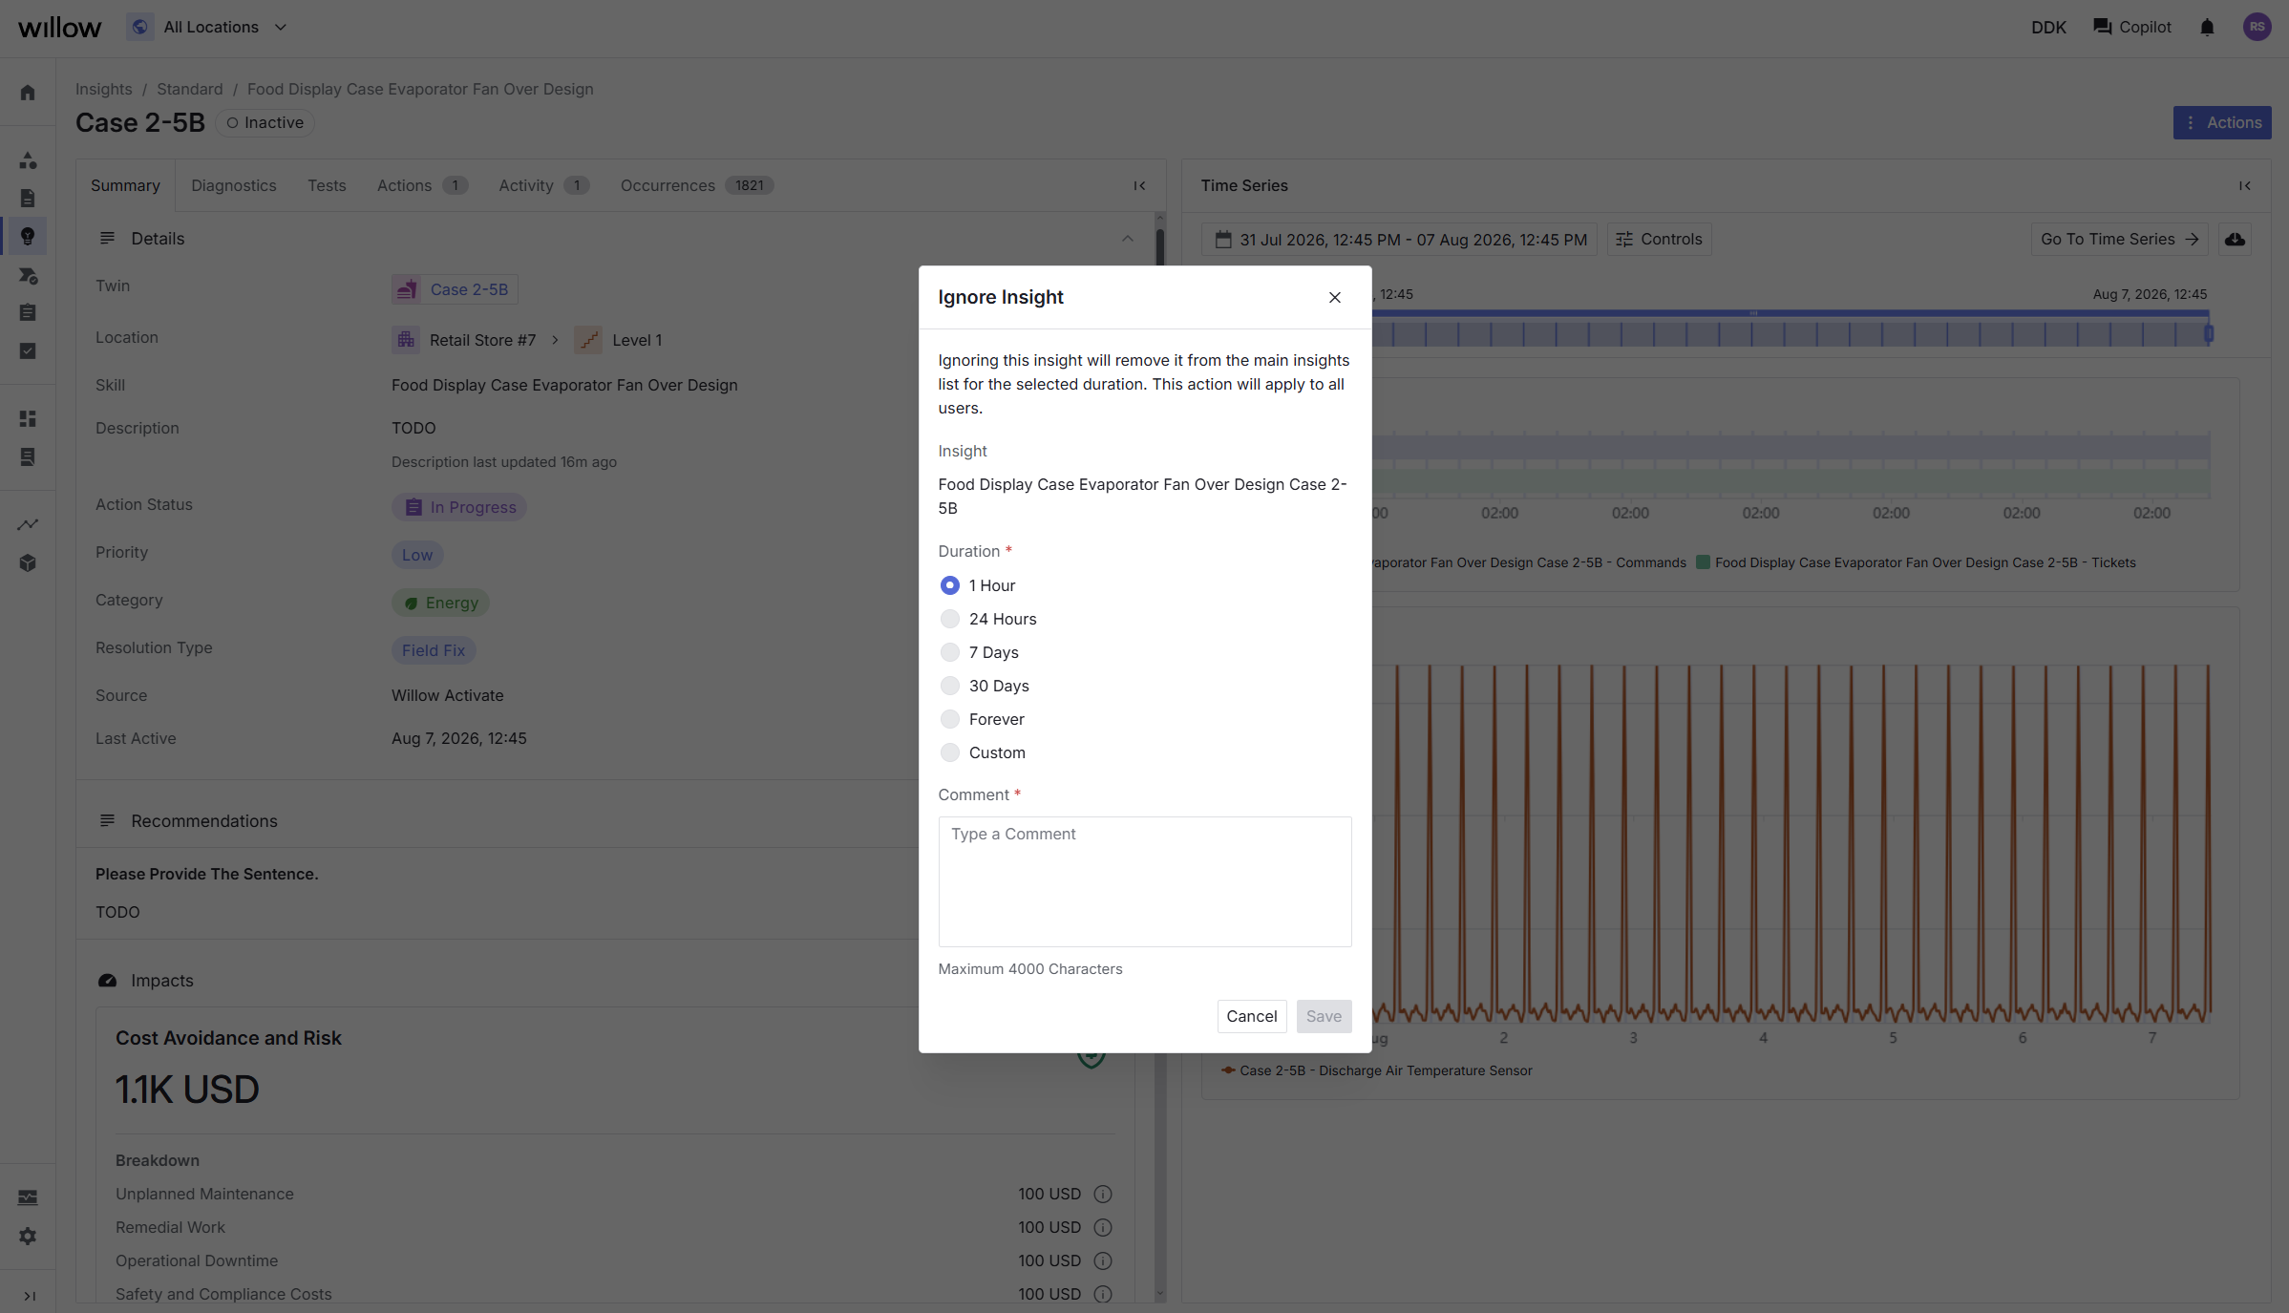
Task: Click the Retail Store #7 location
Action: [x=464, y=340]
